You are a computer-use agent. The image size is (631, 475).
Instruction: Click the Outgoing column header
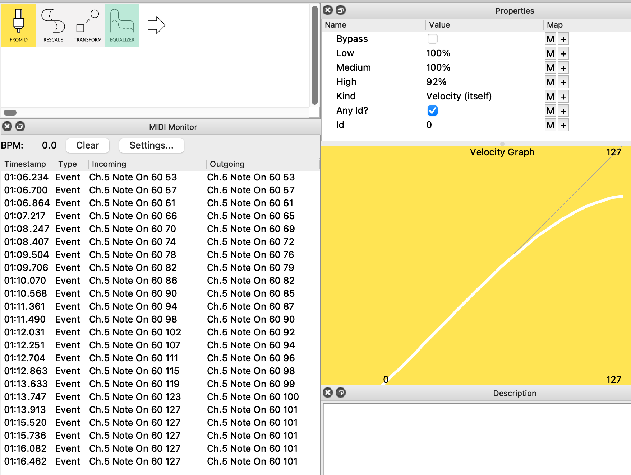(227, 164)
